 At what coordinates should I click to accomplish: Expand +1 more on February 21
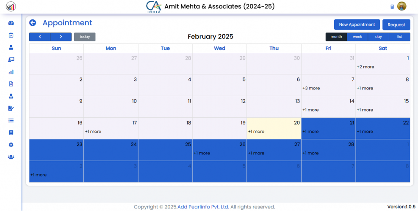click(x=310, y=131)
